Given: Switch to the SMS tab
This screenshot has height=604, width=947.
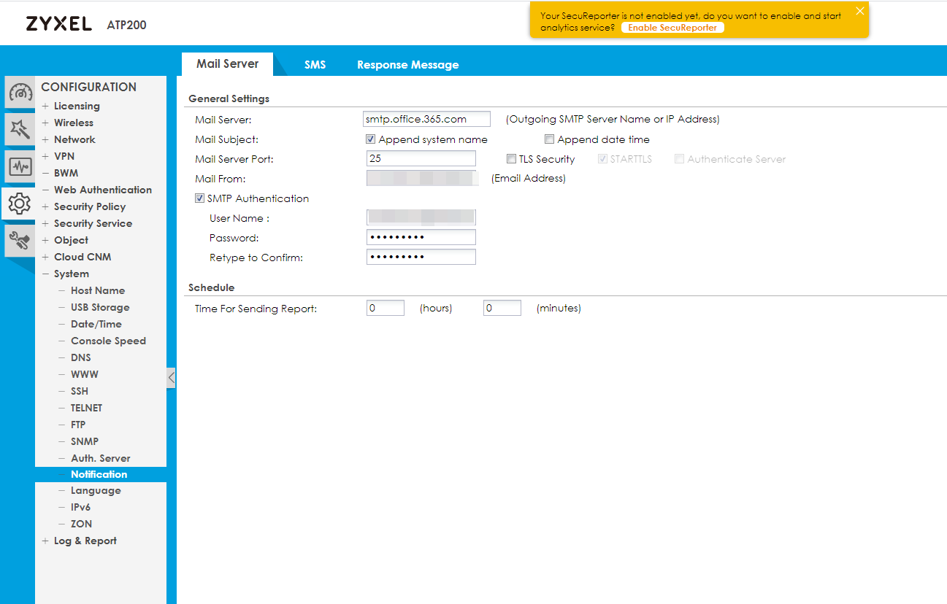Looking at the screenshot, I should 315,65.
